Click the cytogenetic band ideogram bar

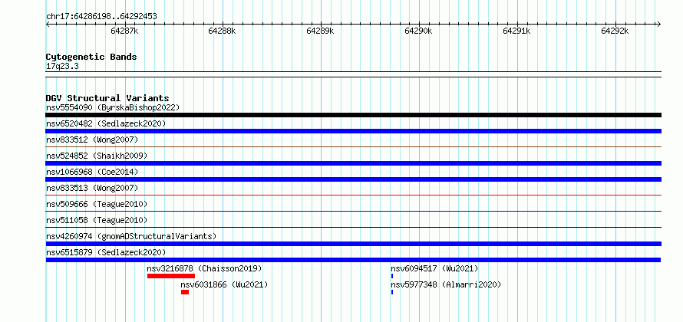coord(353,74)
